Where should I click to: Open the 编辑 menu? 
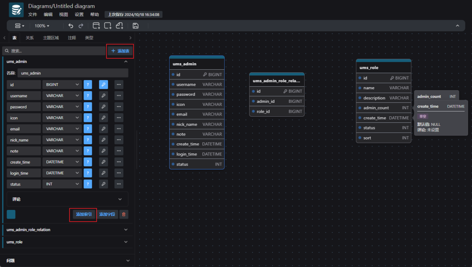[x=48, y=14]
